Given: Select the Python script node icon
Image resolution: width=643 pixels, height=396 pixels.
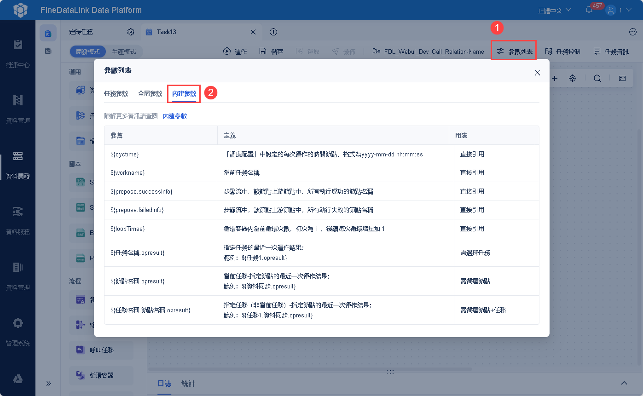Looking at the screenshot, I should [x=81, y=258].
